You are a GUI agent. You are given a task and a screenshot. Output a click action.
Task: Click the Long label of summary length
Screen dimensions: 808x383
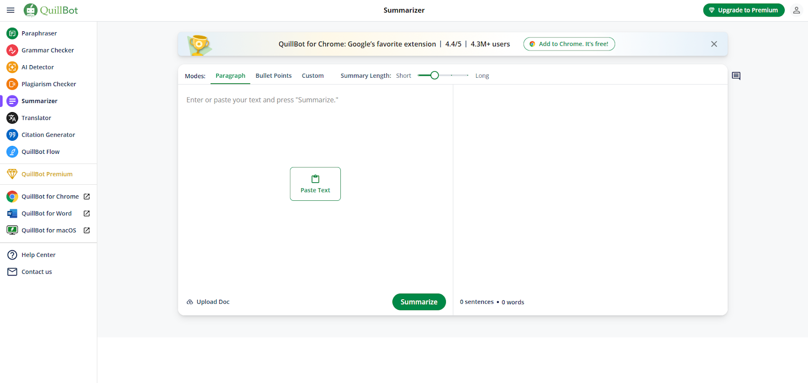coord(482,76)
